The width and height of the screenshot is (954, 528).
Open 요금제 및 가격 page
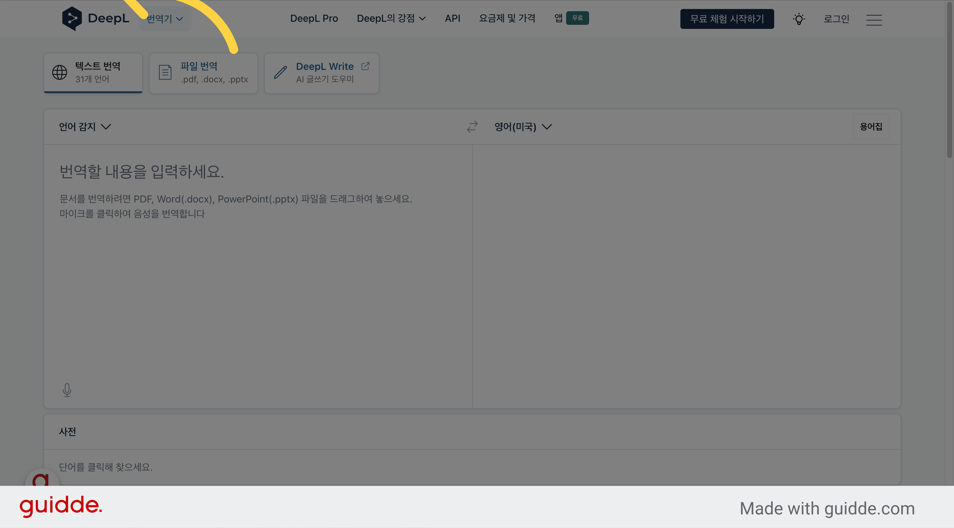point(507,19)
